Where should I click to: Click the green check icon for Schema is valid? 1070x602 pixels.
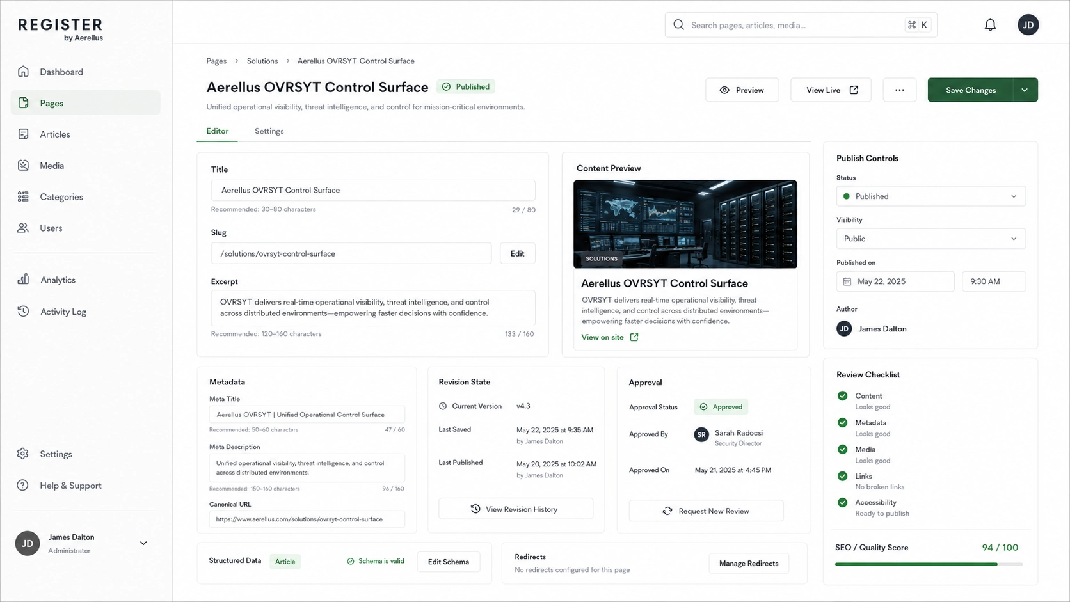(351, 562)
